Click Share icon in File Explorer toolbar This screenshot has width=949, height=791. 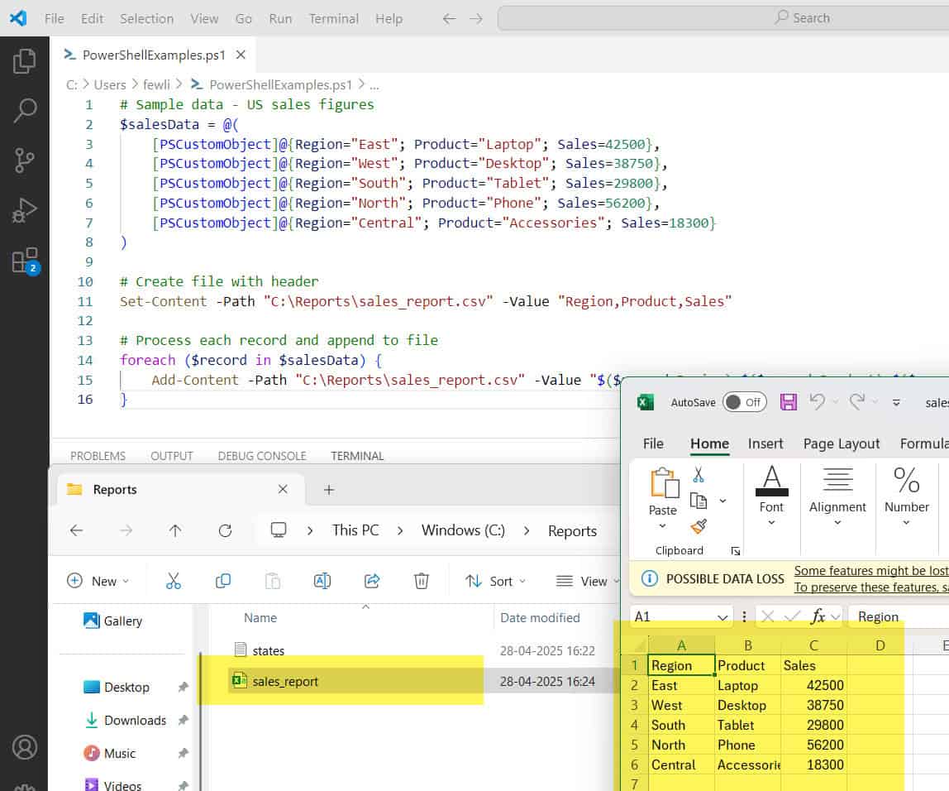coord(372,581)
